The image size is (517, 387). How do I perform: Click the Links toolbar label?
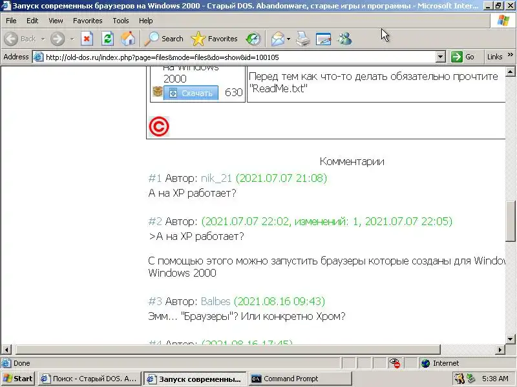click(x=494, y=57)
